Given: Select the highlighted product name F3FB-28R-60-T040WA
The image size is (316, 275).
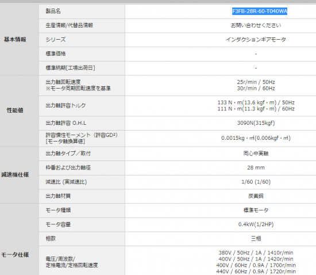Looking at the screenshot, I should pyautogui.click(x=260, y=11).
